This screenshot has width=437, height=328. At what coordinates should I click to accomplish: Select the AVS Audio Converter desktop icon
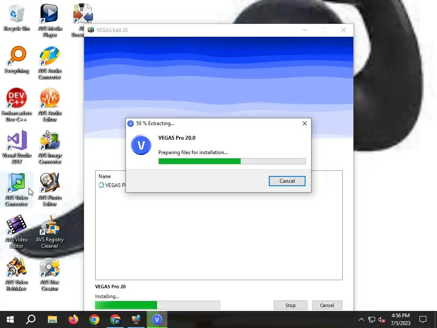click(x=50, y=63)
